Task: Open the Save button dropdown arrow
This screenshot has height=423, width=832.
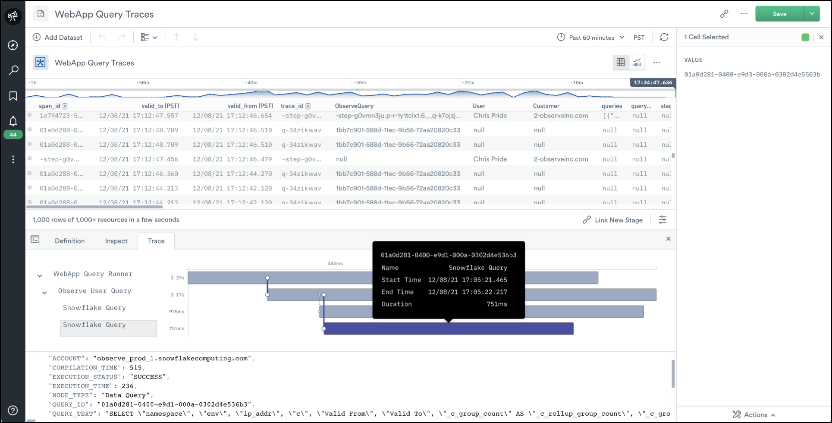Action: 812,14
